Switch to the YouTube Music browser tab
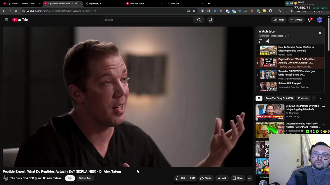330x185 pixels. coord(144,4)
